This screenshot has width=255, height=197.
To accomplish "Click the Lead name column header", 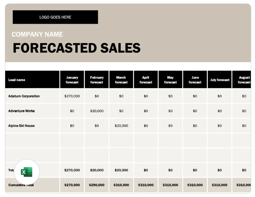I will (x=32, y=79).
